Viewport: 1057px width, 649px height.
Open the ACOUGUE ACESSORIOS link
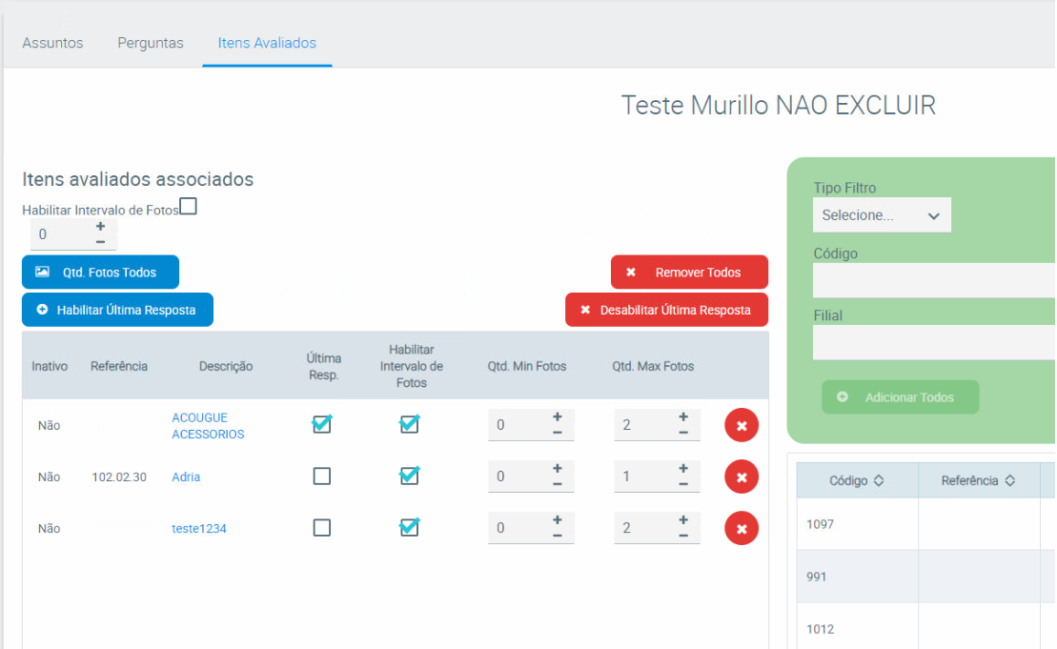208,426
